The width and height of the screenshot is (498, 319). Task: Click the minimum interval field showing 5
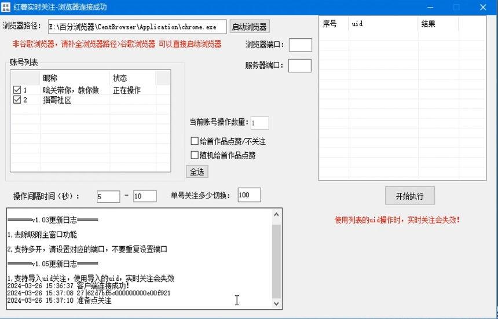(108, 196)
